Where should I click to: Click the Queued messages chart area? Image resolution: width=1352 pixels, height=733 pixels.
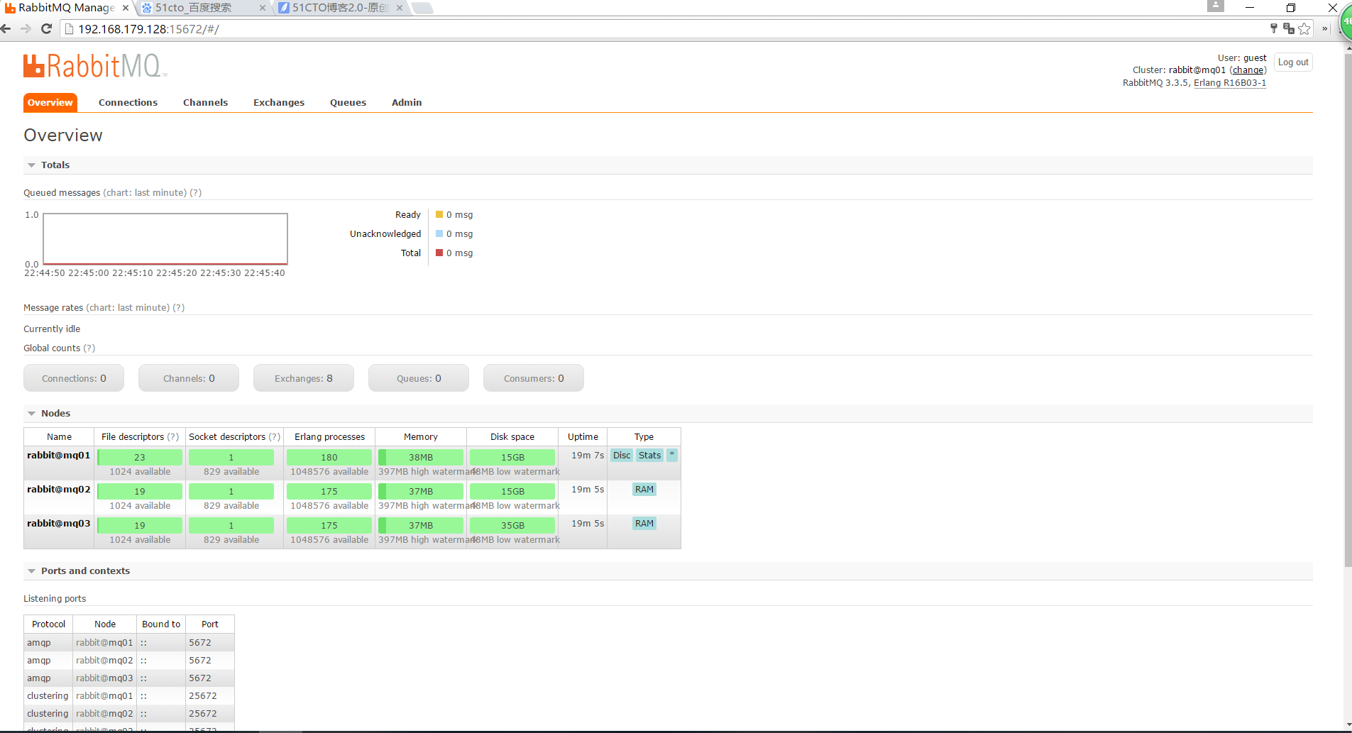coord(165,238)
